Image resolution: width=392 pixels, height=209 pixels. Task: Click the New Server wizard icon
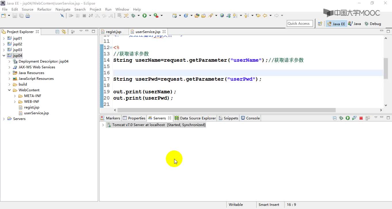pos(174,16)
